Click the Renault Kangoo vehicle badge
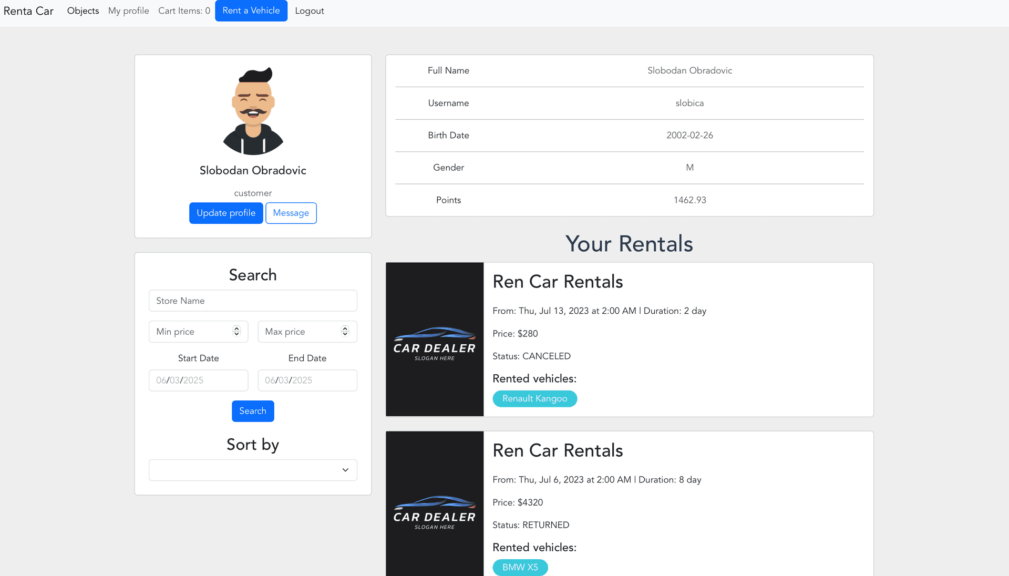Image resolution: width=1009 pixels, height=576 pixels. (534, 398)
